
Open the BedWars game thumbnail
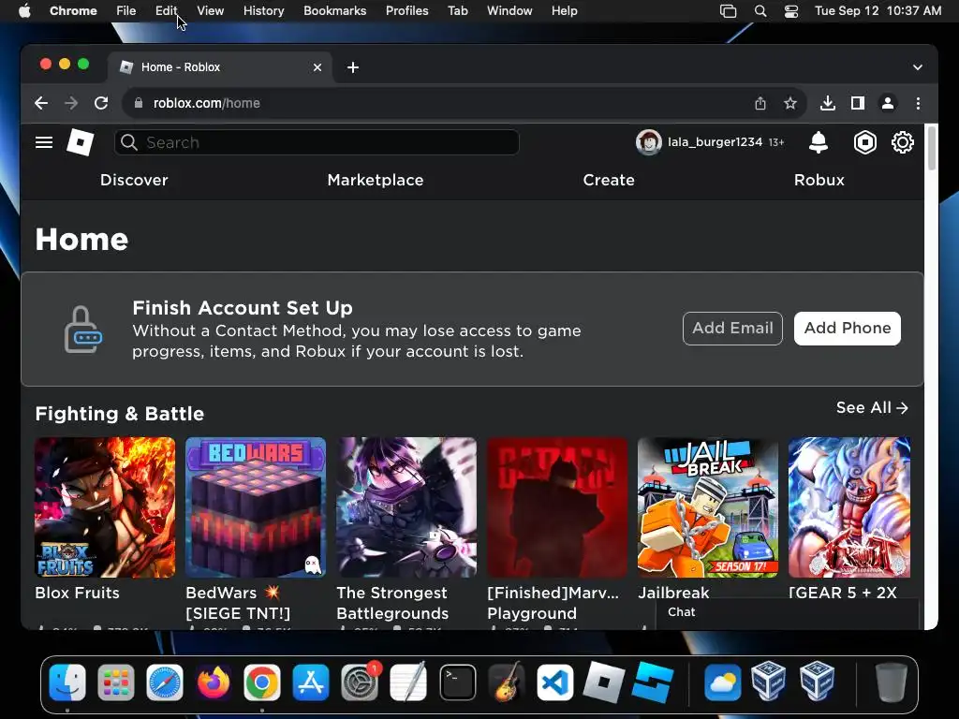[x=256, y=507]
